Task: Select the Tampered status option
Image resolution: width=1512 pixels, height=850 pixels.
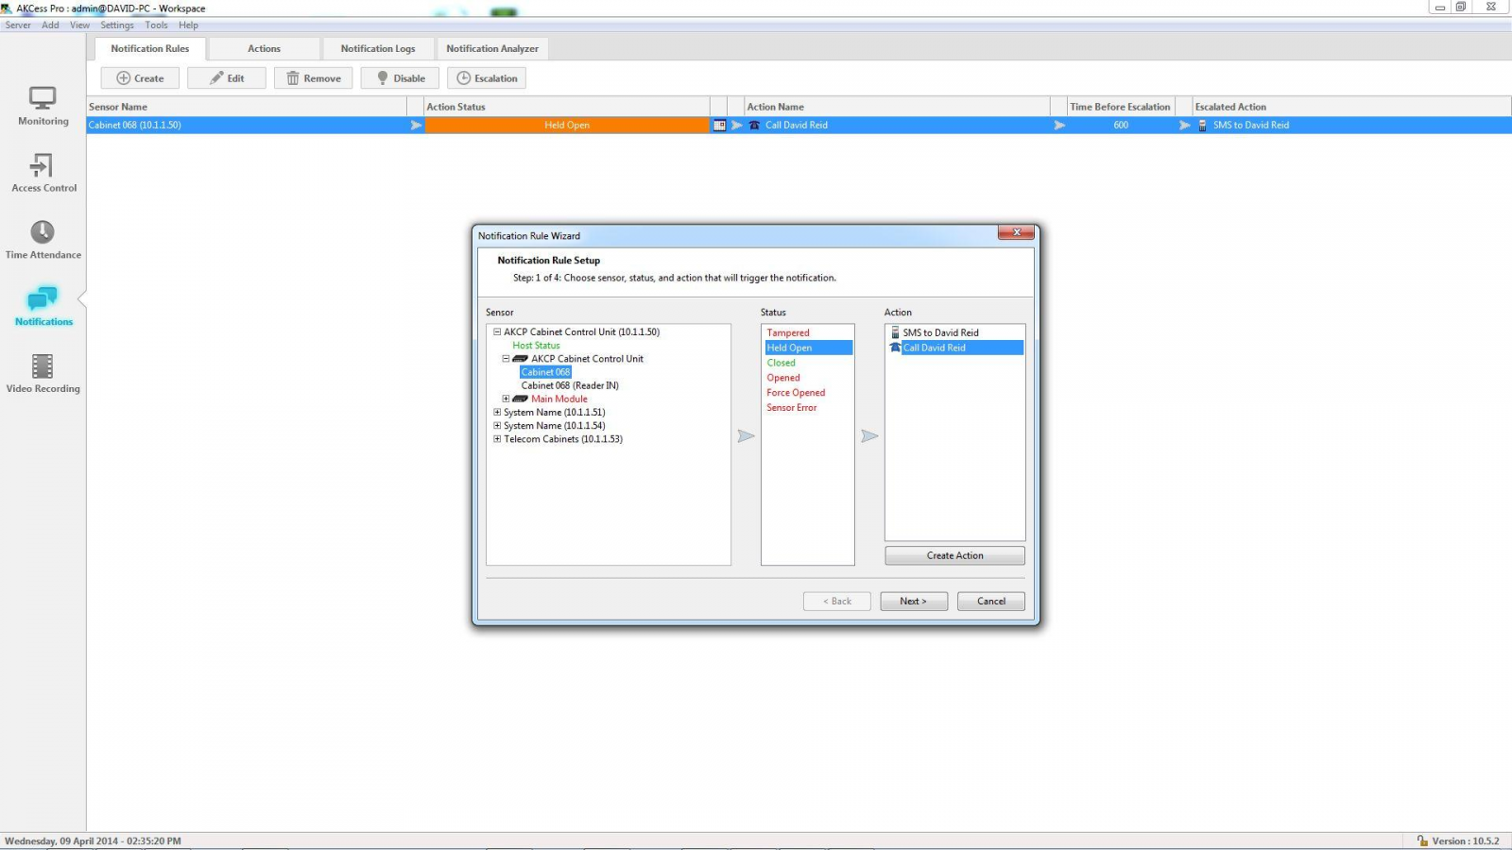Action: tap(788, 333)
